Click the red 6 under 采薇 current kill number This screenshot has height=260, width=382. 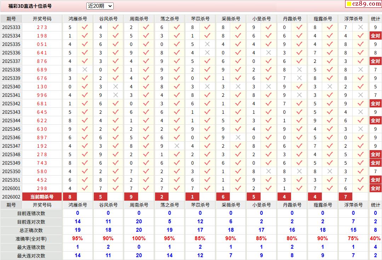click(x=223, y=197)
